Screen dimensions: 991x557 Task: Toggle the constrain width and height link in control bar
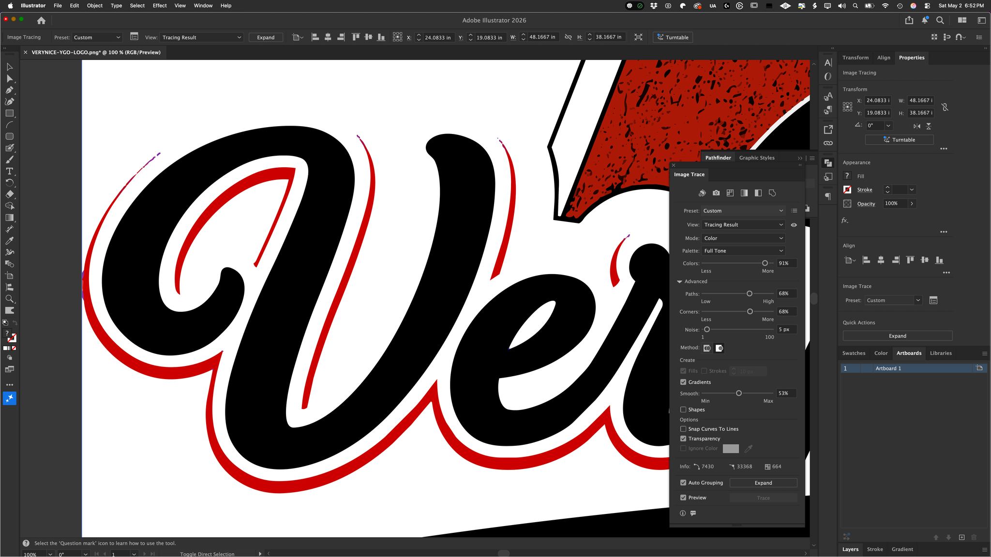568,37
